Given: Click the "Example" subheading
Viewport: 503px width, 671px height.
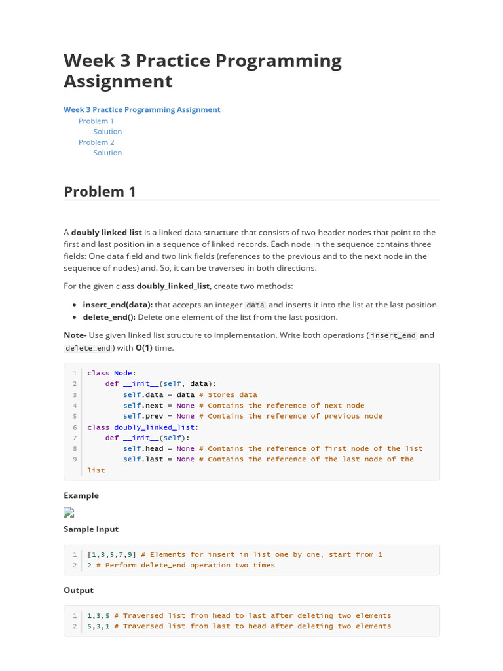Looking at the screenshot, I should tap(81, 496).
